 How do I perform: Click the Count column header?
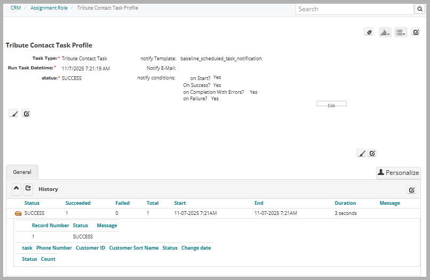(x=48, y=259)
